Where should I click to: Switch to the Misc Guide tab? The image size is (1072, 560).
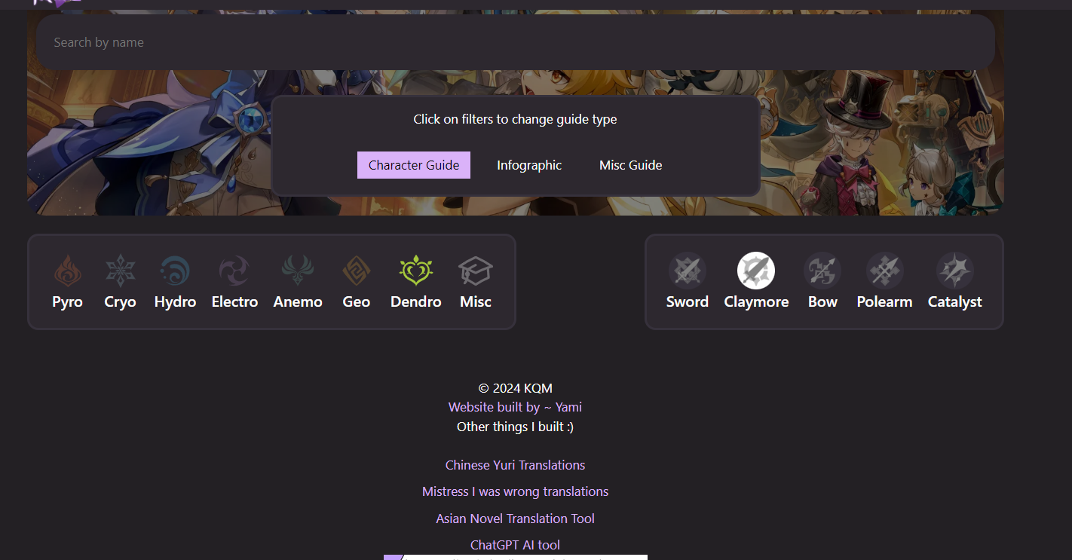[x=631, y=165]
